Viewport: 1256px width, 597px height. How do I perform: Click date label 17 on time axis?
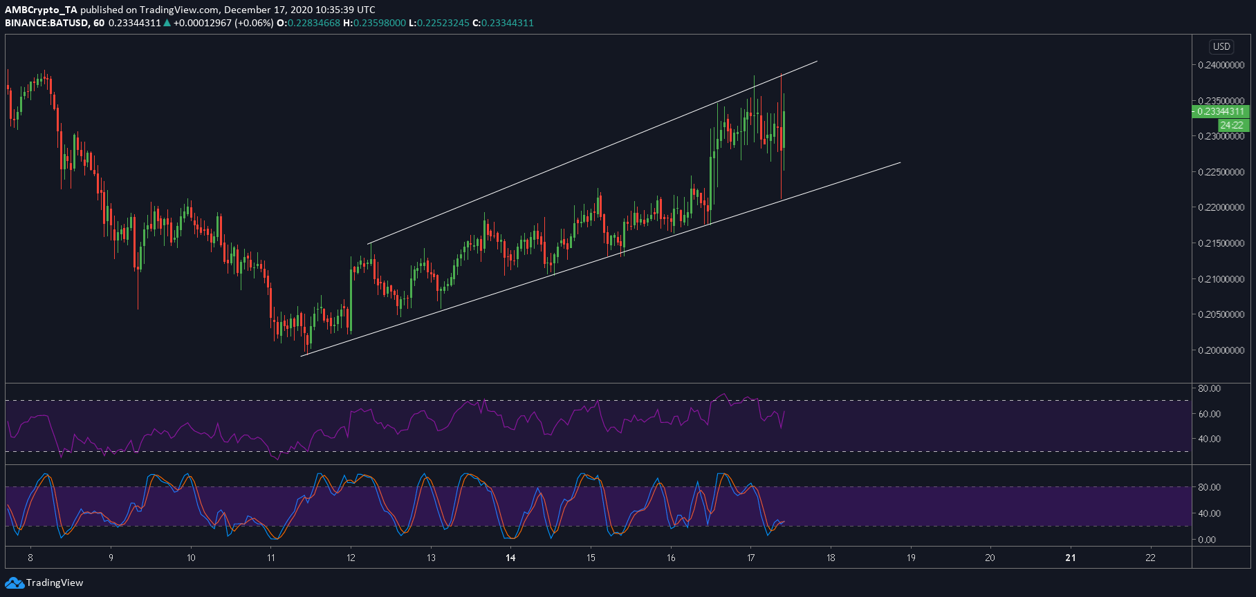pyautogui.click(x=751, y=558)
